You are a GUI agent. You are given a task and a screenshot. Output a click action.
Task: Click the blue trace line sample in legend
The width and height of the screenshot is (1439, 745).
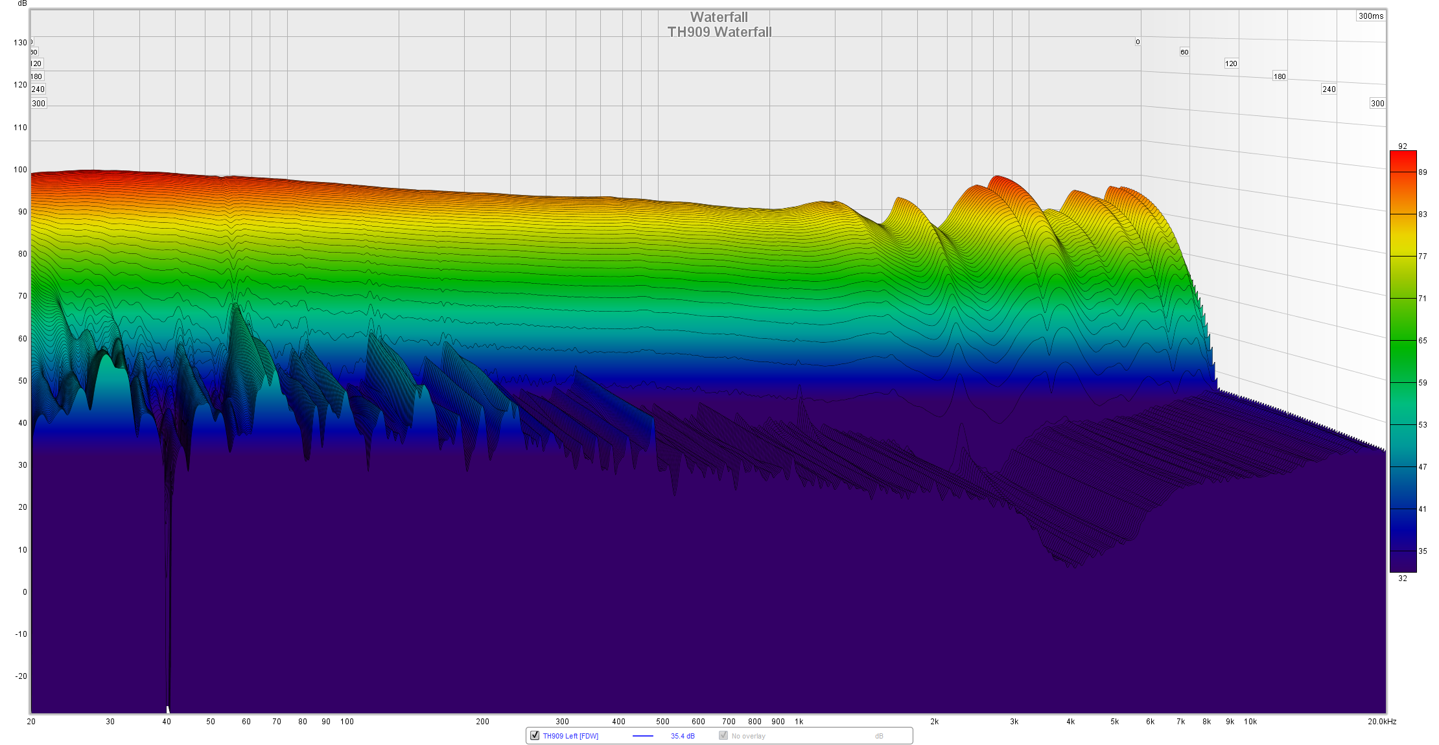[x=642, y=736]
